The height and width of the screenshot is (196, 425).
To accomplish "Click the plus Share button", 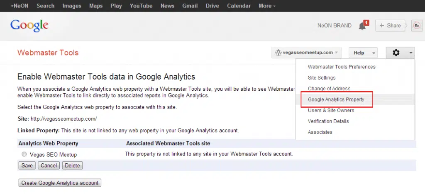I will coord(390,26).
